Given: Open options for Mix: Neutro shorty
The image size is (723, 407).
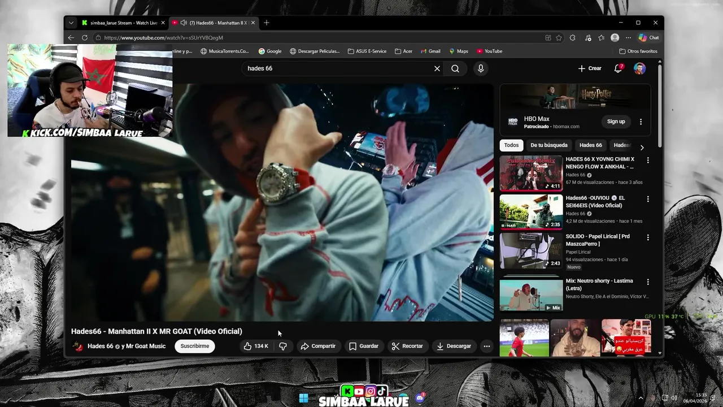Looking at the screenshot, I should pos(648,282).
